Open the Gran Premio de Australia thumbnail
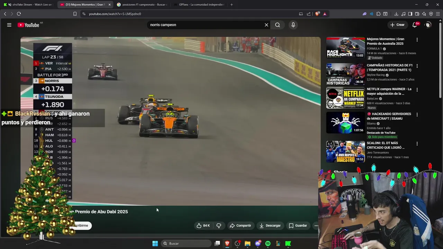Viewport: 443px width, 249px height. click(345, 48)
